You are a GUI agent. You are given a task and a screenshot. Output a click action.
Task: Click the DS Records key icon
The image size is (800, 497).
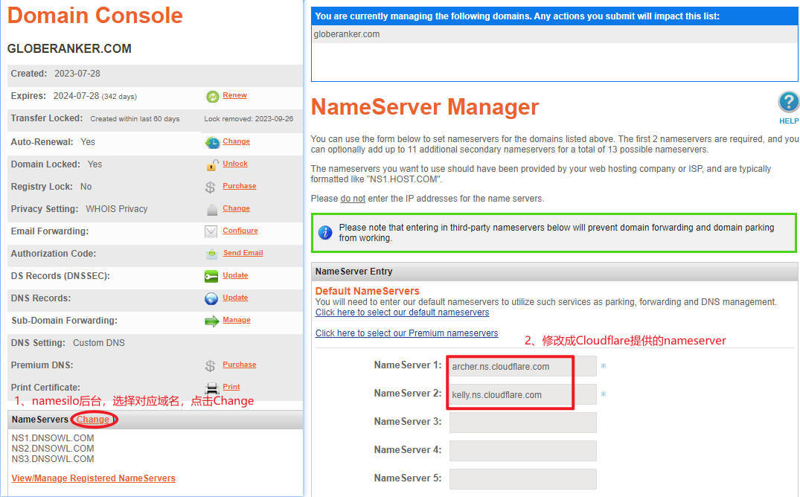coord(211,276)
